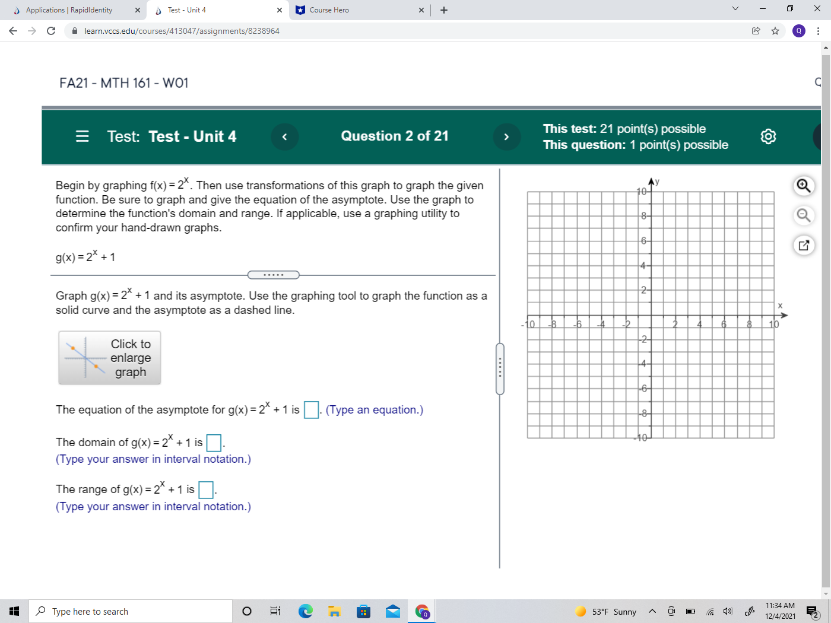Viewport: 831px width, 623px height.
Task: Click the coordinate grid graph area
Action: (651, 315)
